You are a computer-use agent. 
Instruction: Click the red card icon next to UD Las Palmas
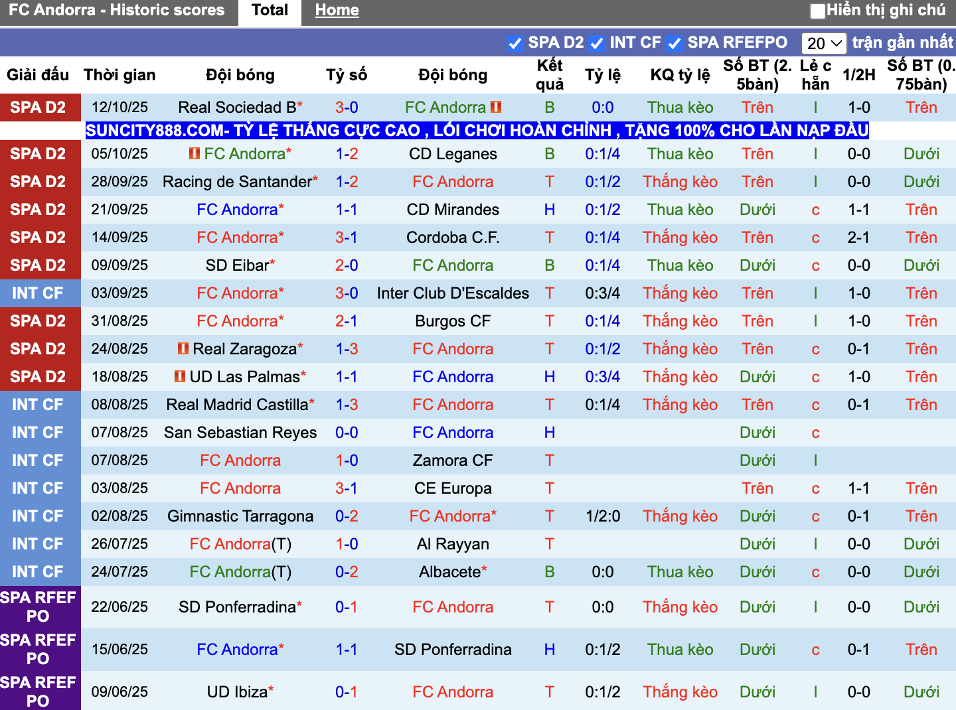click(180, 376)
